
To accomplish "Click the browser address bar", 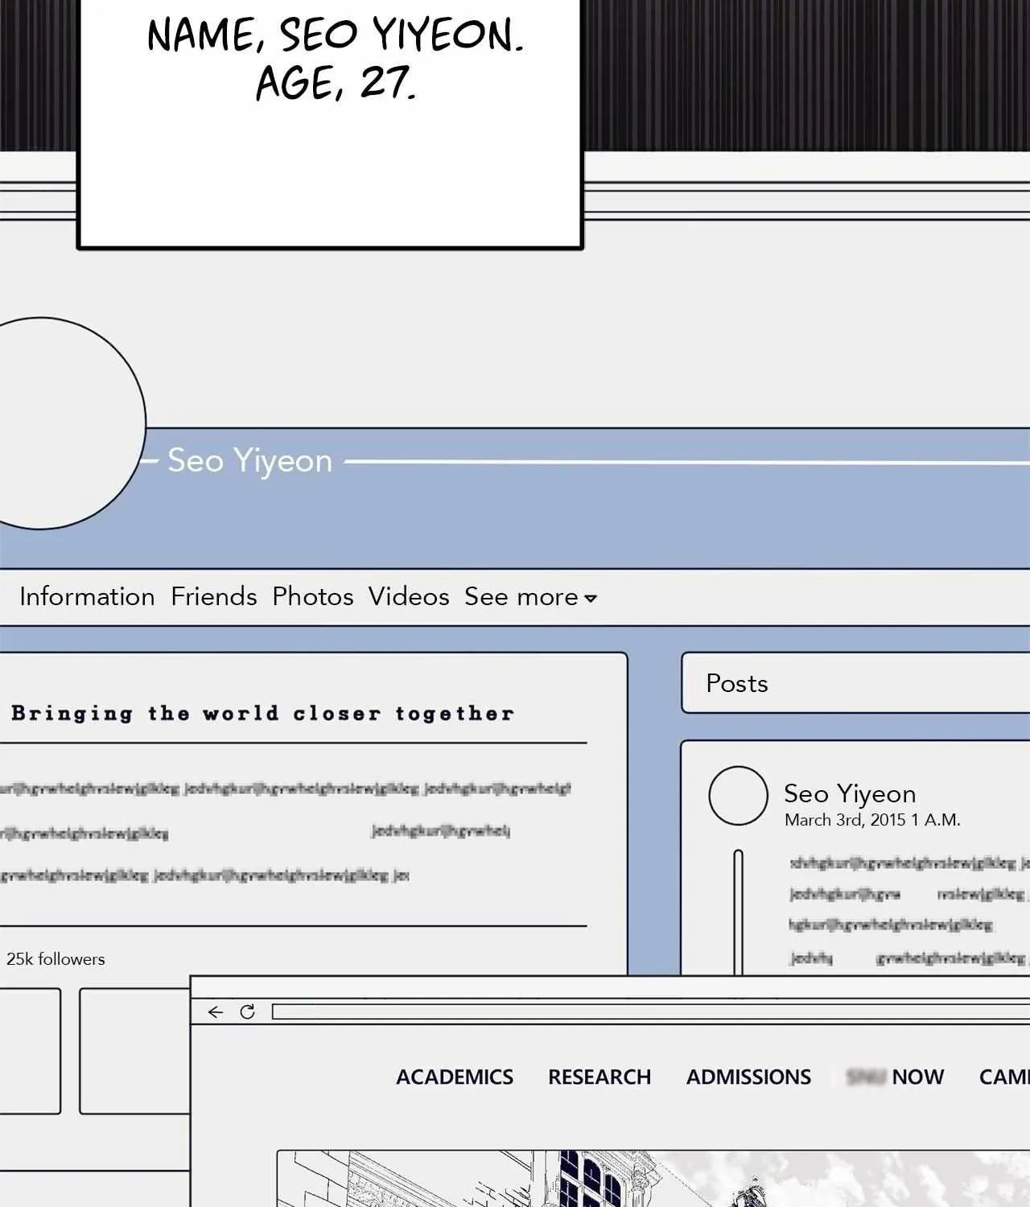I will [x=651, y=1012].
